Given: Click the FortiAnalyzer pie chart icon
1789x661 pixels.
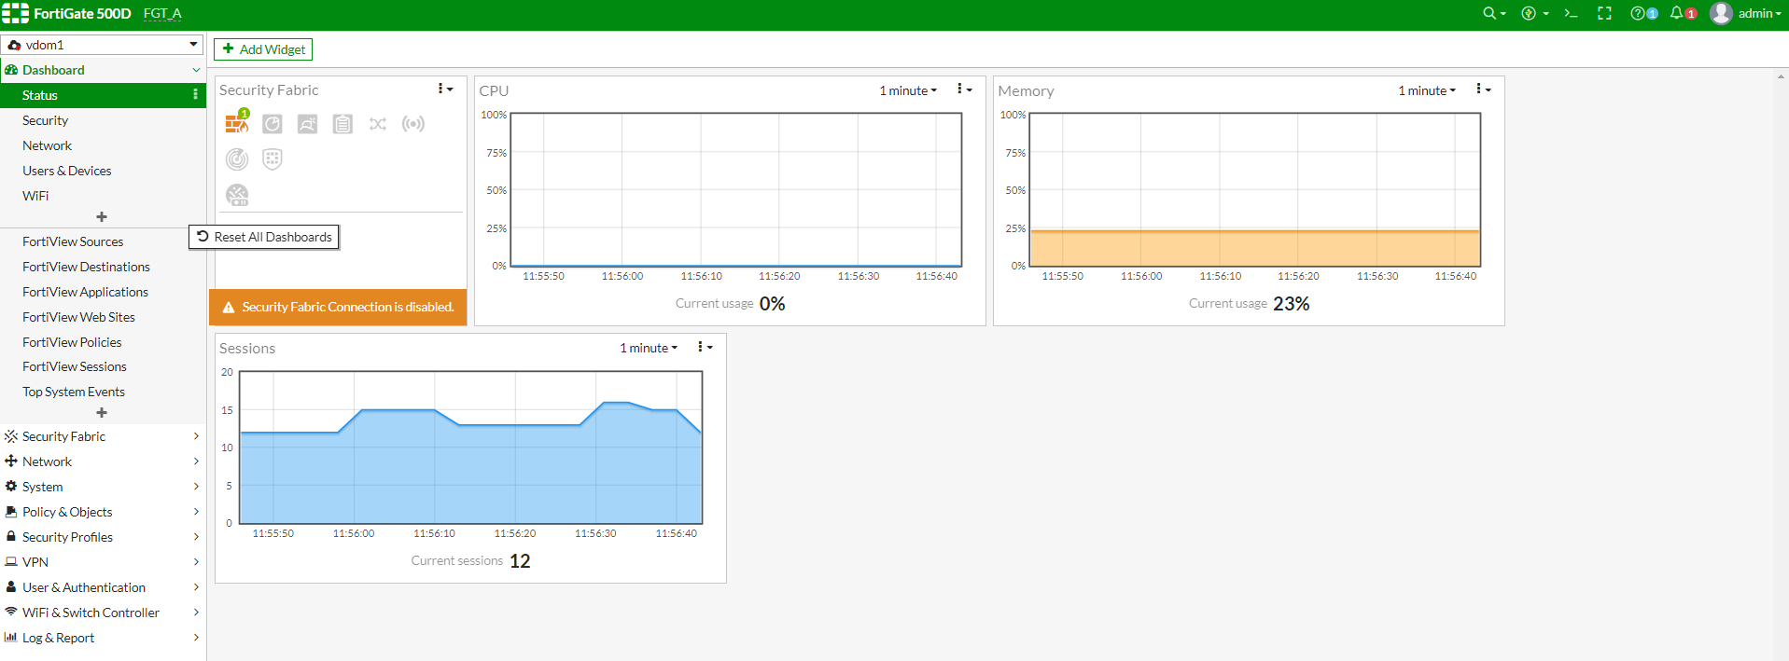Looking at the screenshot, I should click(273, 124).
